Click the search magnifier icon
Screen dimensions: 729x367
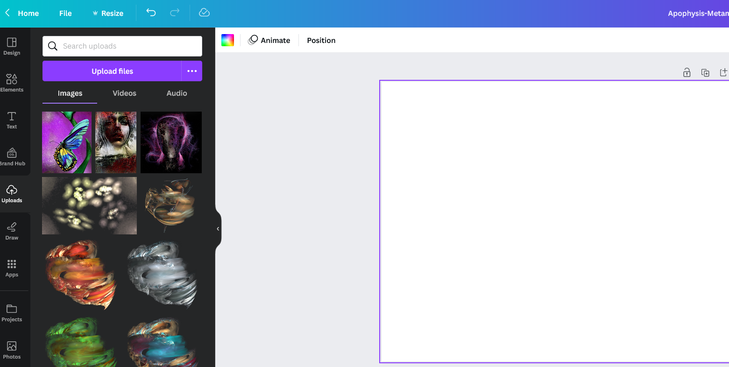(x=53, y=46)
